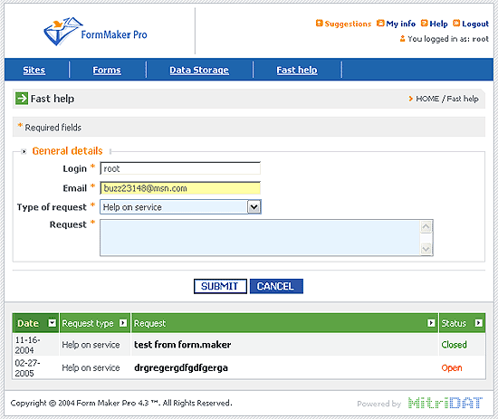This screenshot has width=498, height=419.
Task: Click the 'Fast help' breadcrumb text
Action: (463, 99)
